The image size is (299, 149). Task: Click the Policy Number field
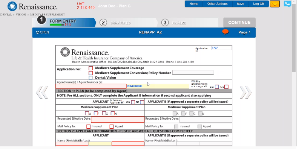193,72
